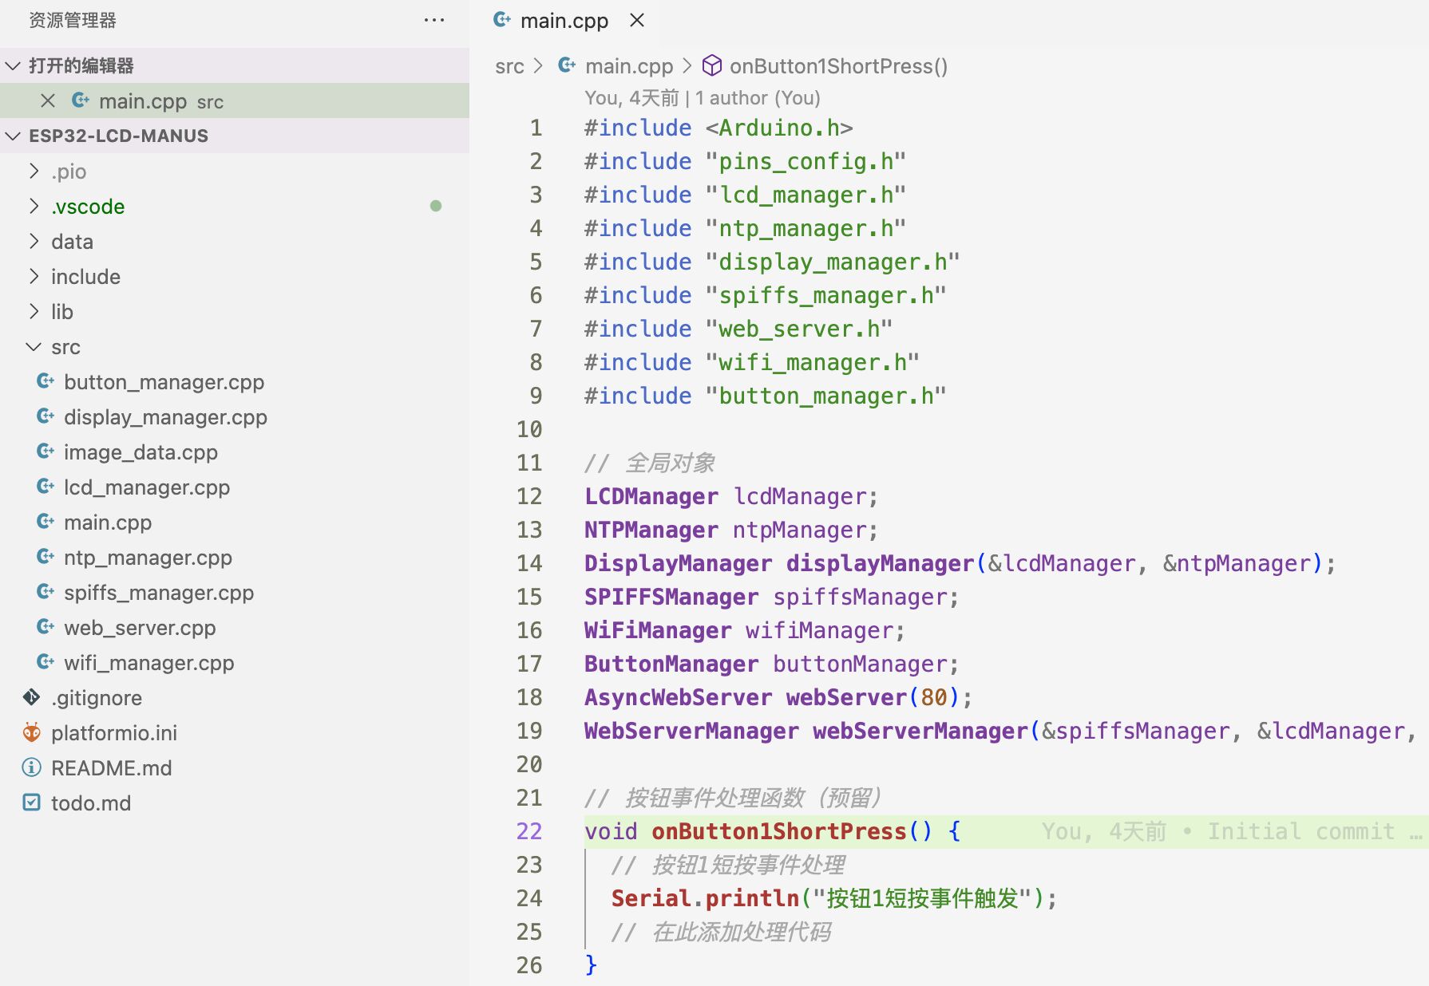Click the onButton1ShortPress function name on line 22
The image size is (1429, 986).
coord(779,831)
